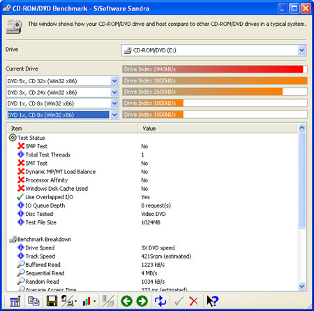Minimize the Sandra benchmark window

point(283,8)
